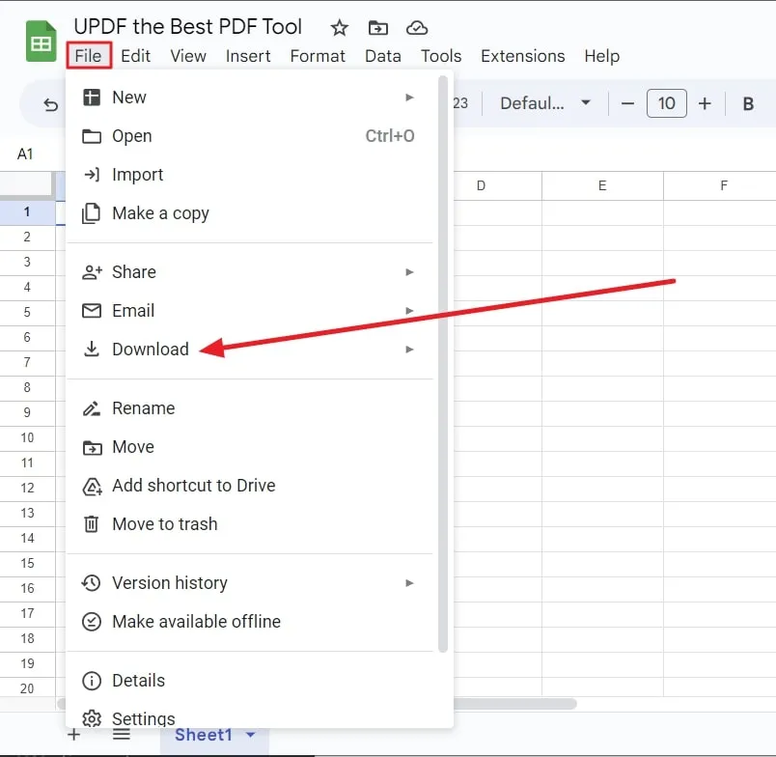
Task: Click the Drive shortcut icon
Action: (x=92, y=487)
